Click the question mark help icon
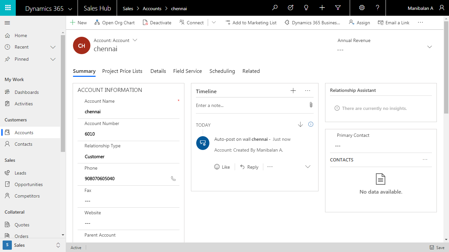Image resolution: width=449 pixels, height=252 pixels. coord(378,8)
